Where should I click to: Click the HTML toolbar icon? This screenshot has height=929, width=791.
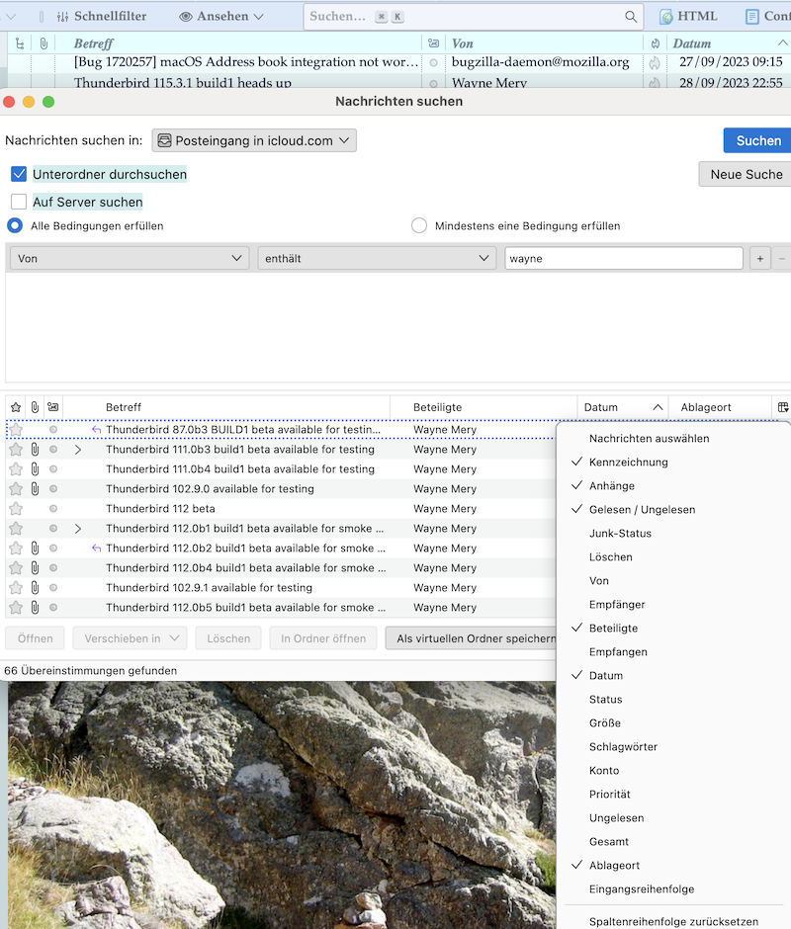pos(666,17)
